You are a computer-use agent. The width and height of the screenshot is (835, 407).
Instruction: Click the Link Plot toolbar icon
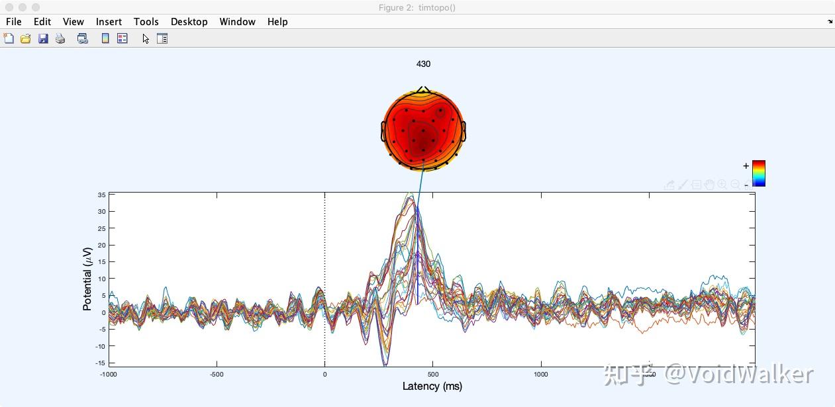coord(82,38)
